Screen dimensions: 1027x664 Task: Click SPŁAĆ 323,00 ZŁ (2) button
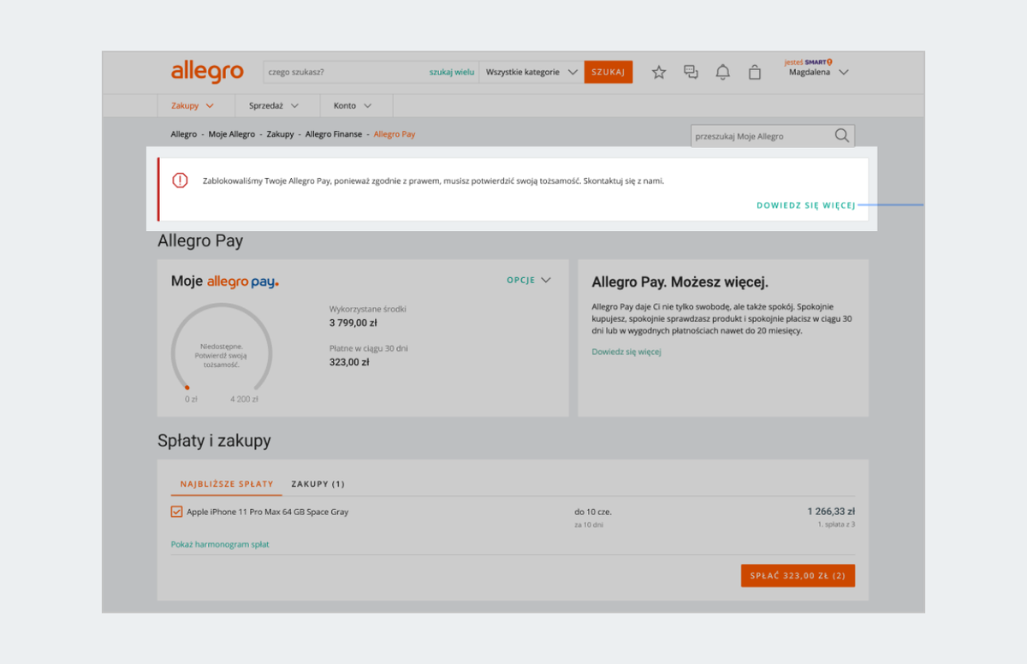(x=798, y=576)
